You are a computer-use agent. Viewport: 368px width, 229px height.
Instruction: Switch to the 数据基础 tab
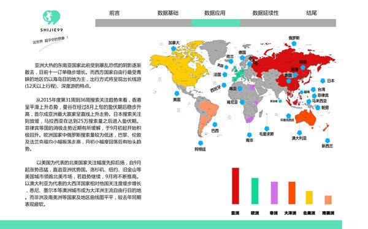tap(168, 13)
